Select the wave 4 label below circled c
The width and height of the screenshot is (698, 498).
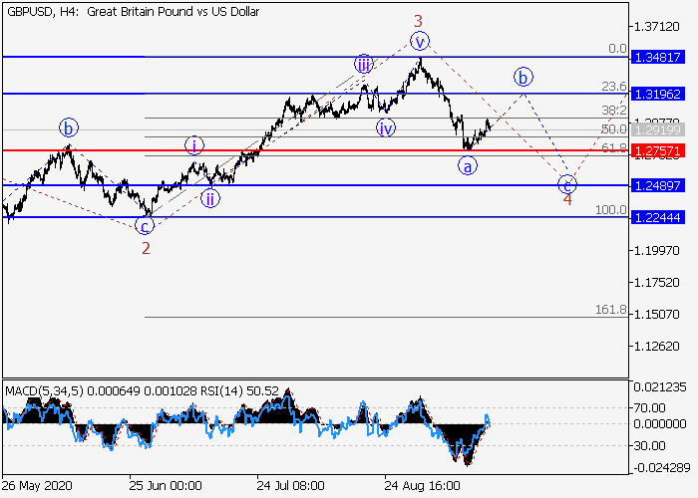click(567, 199)
